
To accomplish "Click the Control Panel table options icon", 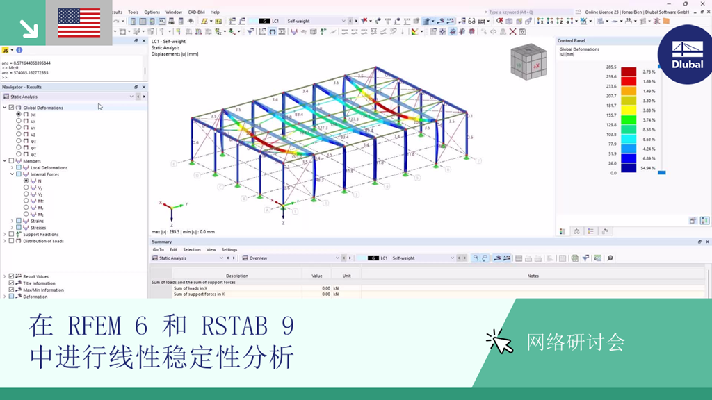I will pos(693,220).
